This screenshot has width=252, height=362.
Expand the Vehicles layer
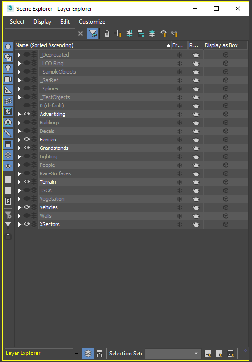point(19,207)
